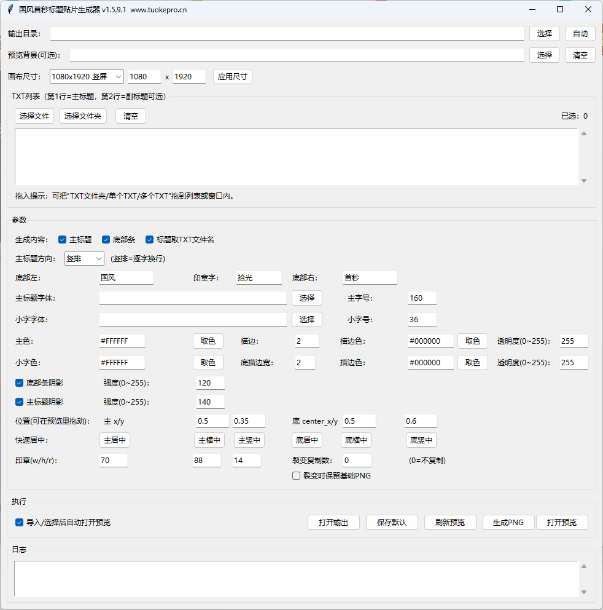603x610 pixels.
Task: Pick main color with 主色 取色 button
Action: click(x=208, y=341)
